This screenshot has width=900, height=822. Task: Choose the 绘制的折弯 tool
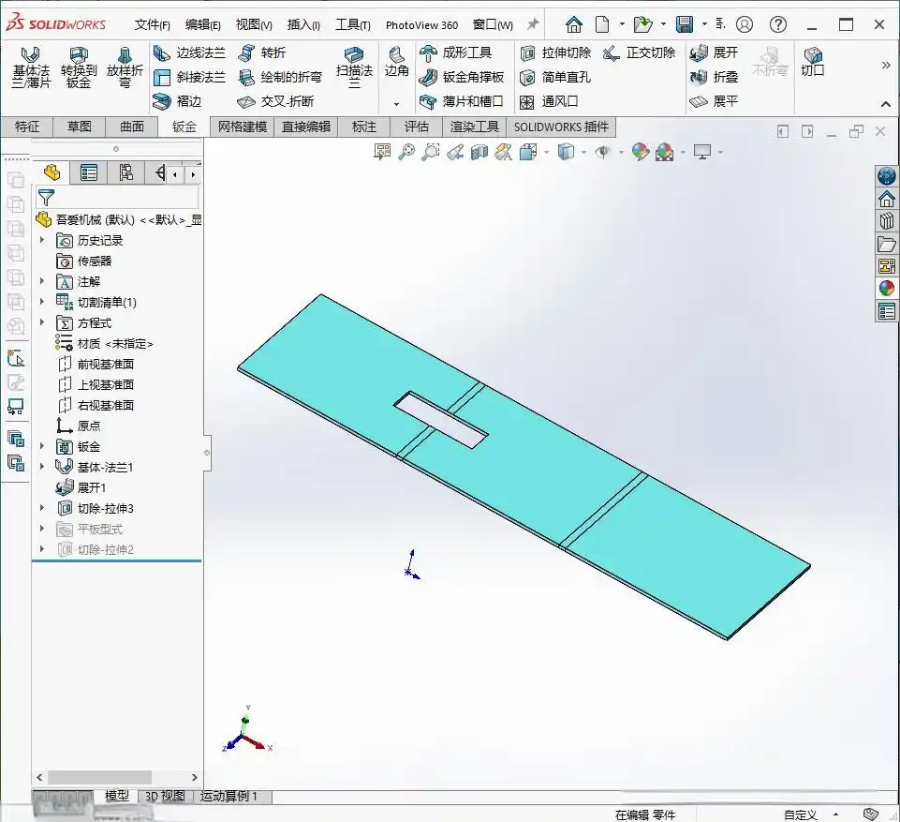(x=280, y=77)
